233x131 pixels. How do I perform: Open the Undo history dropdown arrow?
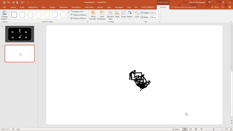pyautogui.click(x=11, y=3)
